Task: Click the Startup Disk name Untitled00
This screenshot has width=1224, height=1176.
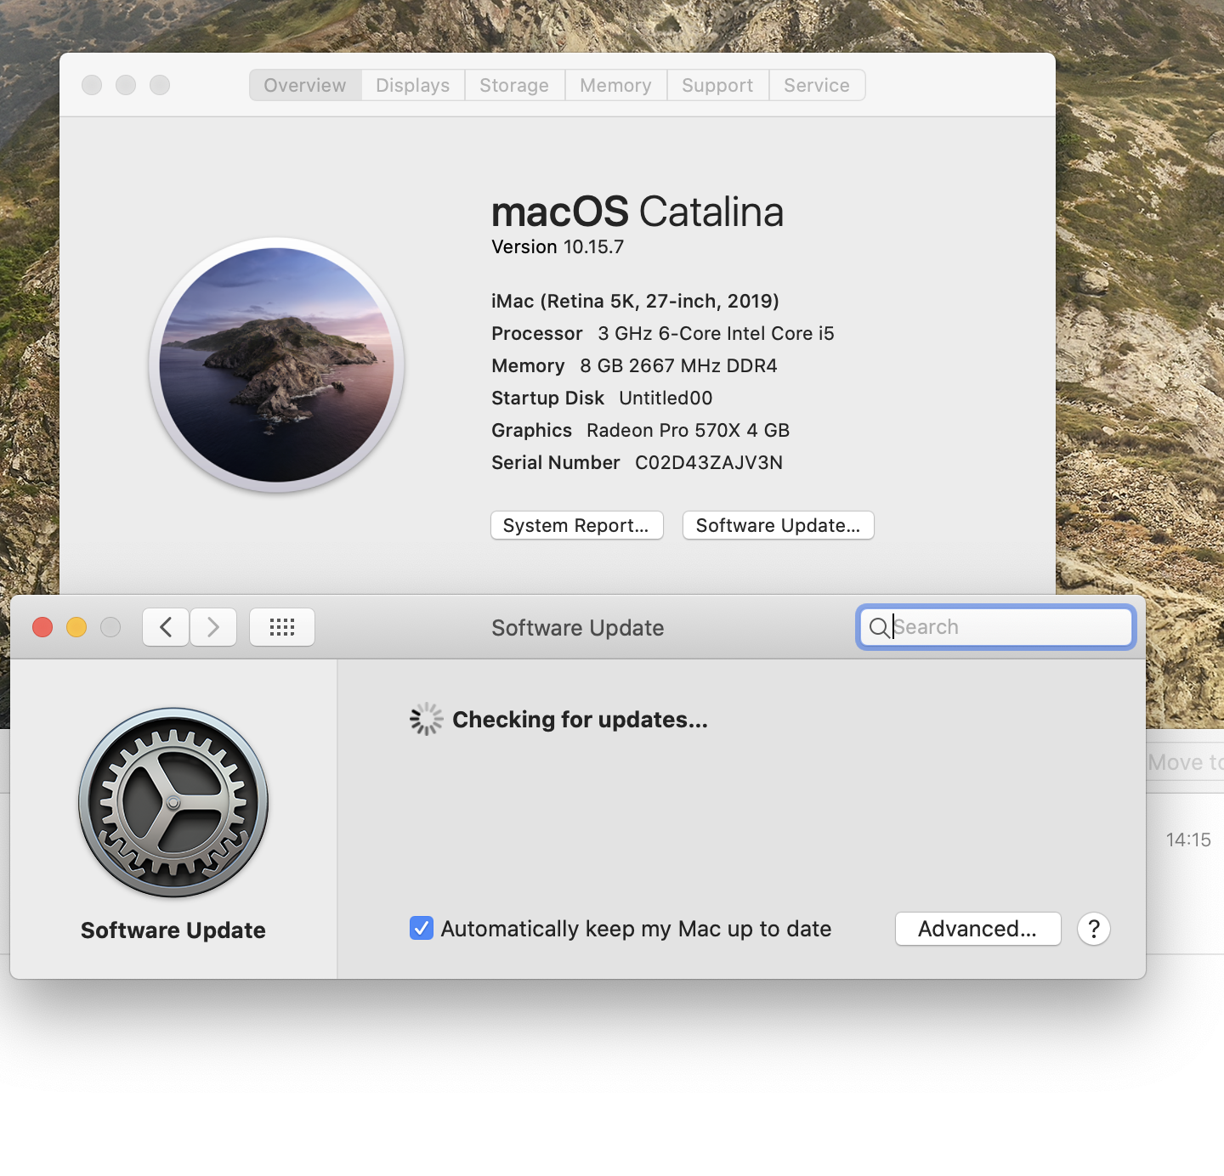Action: (x=666, y=398)
